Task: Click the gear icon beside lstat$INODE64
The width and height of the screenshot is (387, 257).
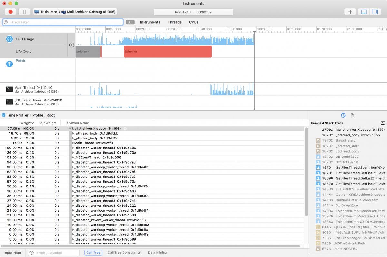Action: [318, 249]
